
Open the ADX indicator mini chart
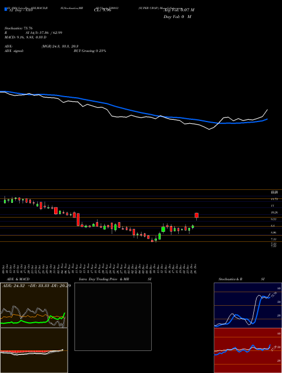[x=34, y=305]
